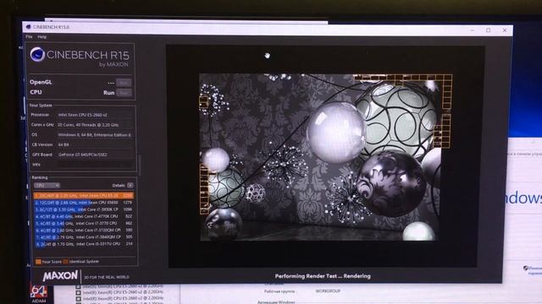Open the CPU ranking dropdown

[47, 186]
